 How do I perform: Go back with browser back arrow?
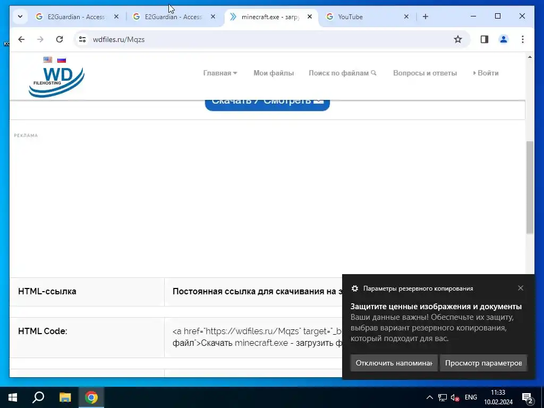[x=21, y=39]
